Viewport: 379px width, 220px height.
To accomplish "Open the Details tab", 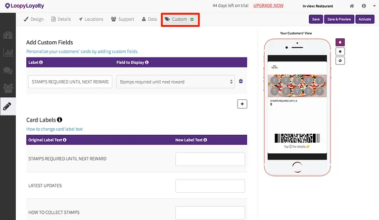I will pos(61,19).
